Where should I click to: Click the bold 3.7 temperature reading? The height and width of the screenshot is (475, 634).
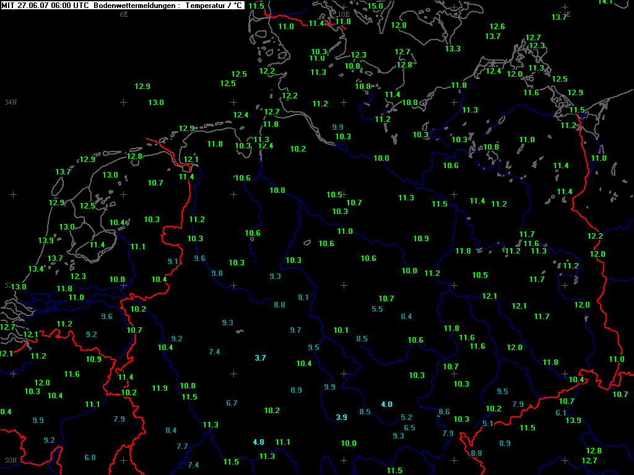tap(260, 358)
